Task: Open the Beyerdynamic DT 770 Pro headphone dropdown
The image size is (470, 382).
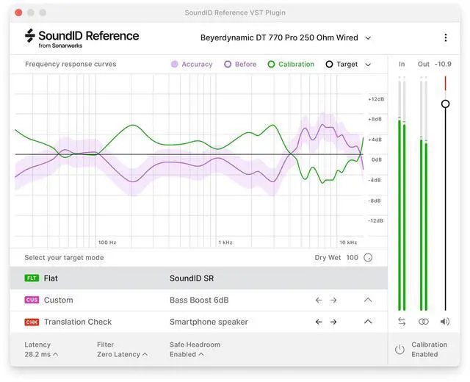Action: click(x=285, y=37)
